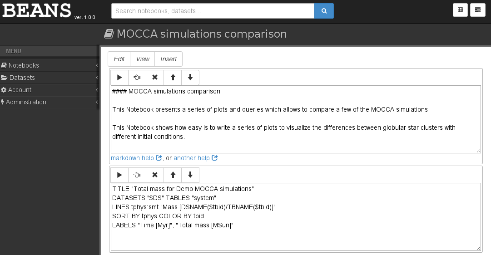Expand the Account menu in sidebar

pos(50,90)
